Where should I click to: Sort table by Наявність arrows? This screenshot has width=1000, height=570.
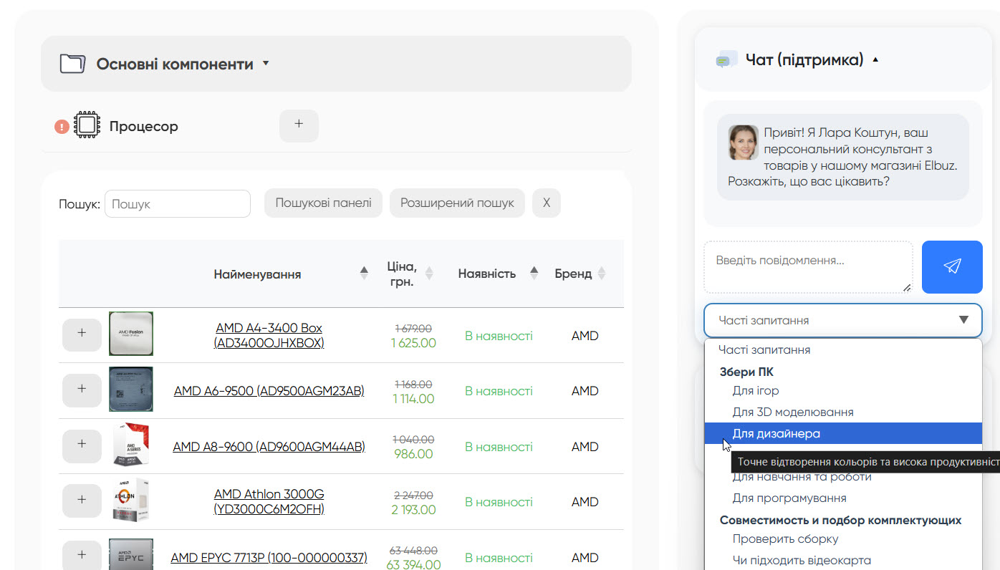534,273
